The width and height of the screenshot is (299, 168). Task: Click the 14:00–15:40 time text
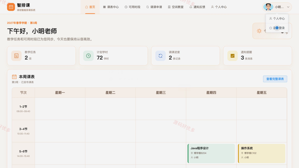click(23, 156)
